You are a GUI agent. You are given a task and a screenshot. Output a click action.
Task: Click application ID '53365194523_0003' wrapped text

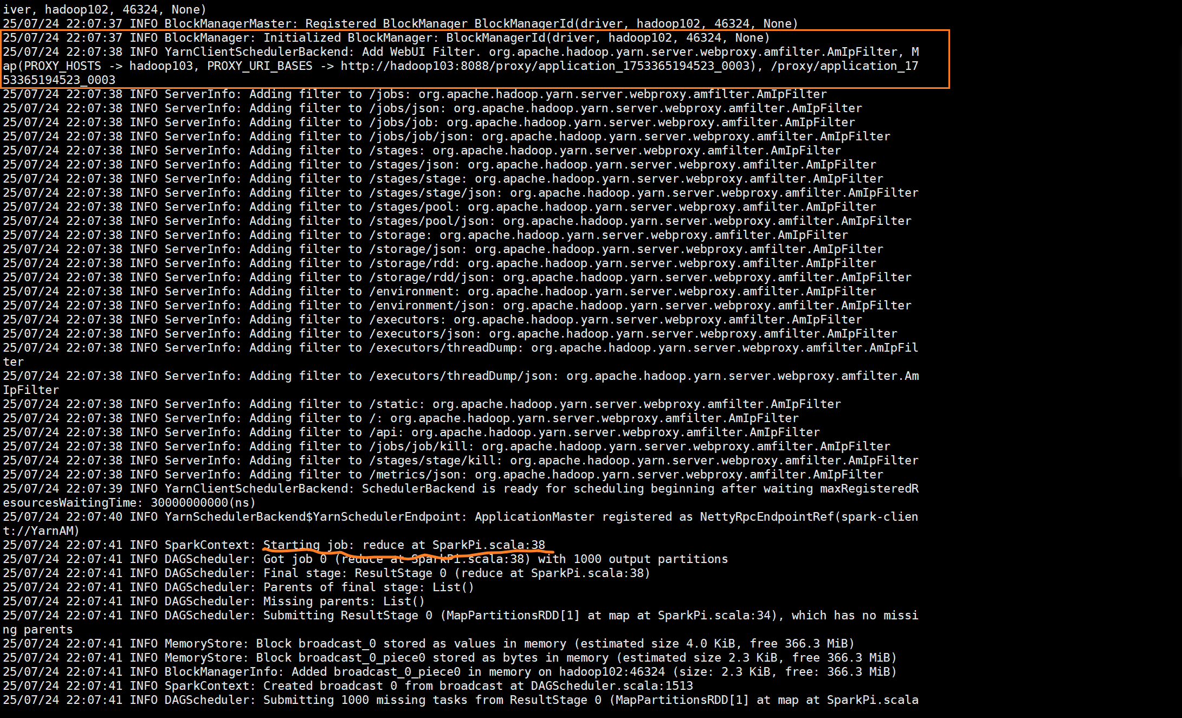click(x=59, y=80)
